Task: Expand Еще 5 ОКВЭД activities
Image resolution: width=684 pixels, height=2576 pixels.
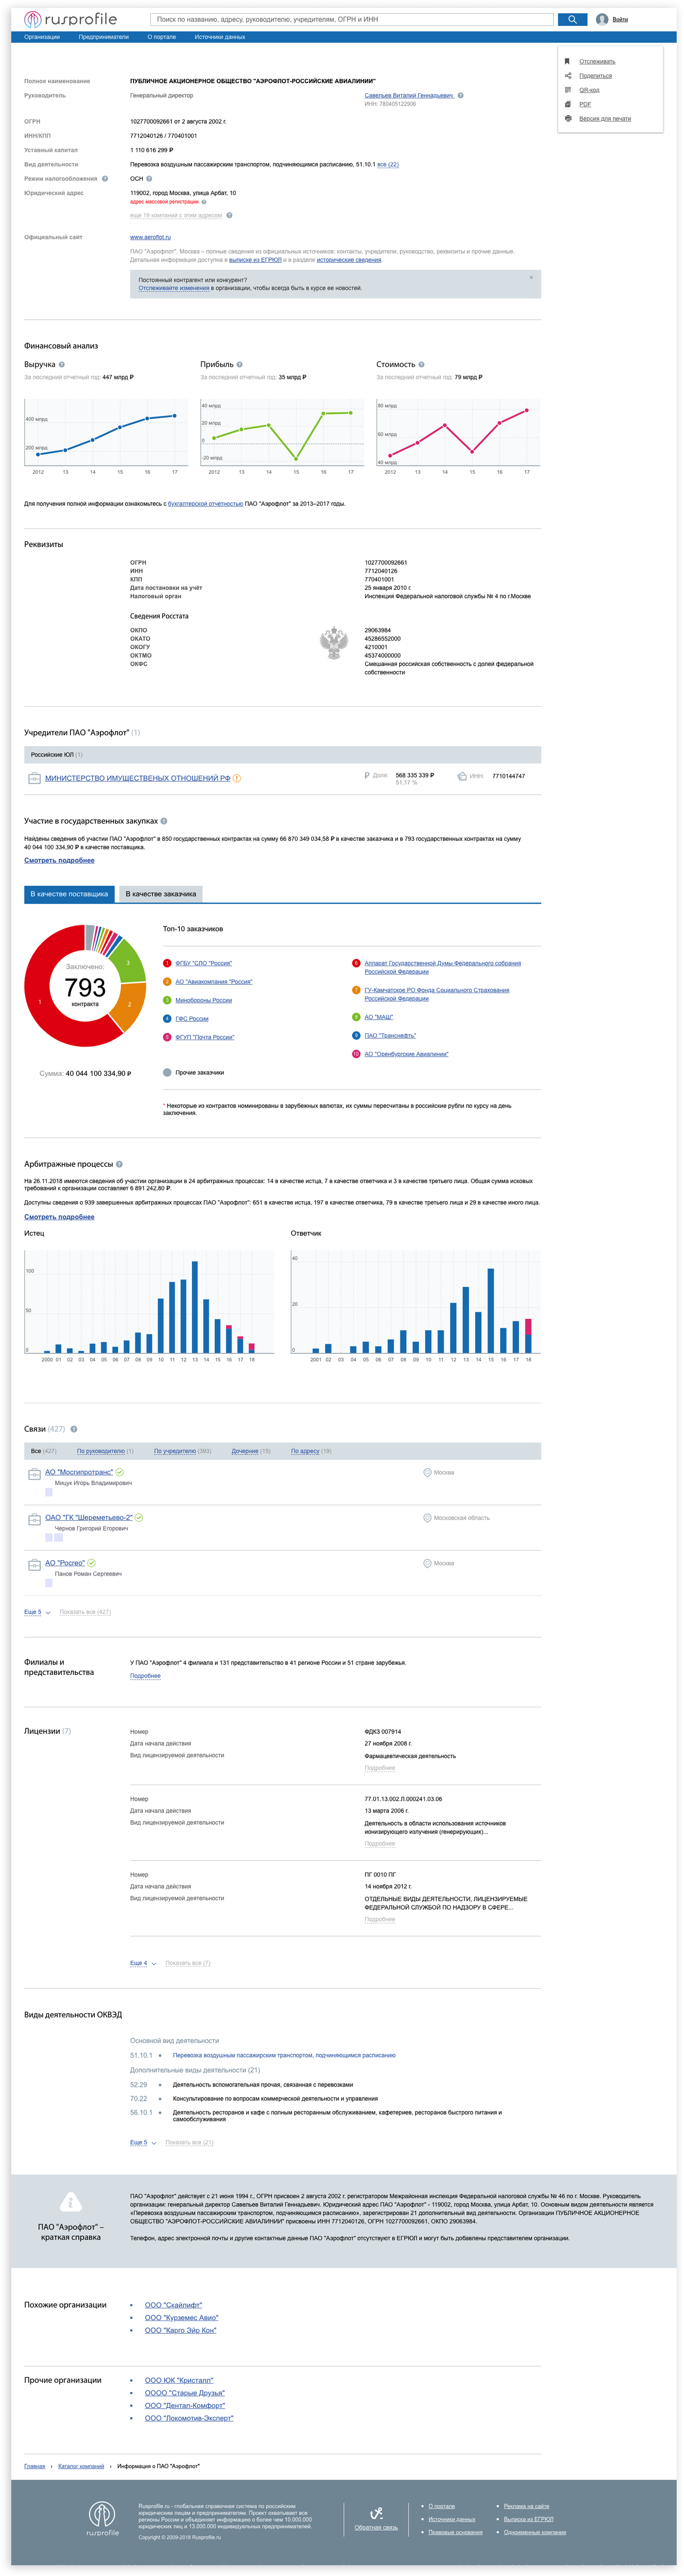Action: coord(143,2142)
